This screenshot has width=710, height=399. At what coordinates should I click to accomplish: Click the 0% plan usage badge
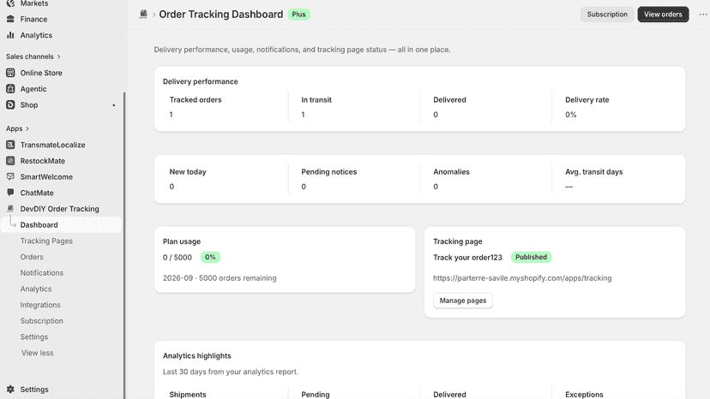210,257
